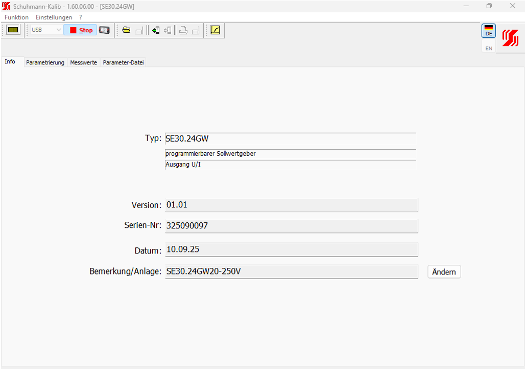Click the device display icon beside Stop
525x369 pixels.
(105, 30)
